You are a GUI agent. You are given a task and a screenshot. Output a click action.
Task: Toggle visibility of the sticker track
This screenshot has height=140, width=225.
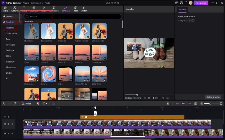coord(9,117)
